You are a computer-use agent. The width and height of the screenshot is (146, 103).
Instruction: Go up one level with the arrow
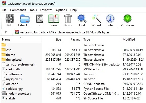tap(6, 32)
